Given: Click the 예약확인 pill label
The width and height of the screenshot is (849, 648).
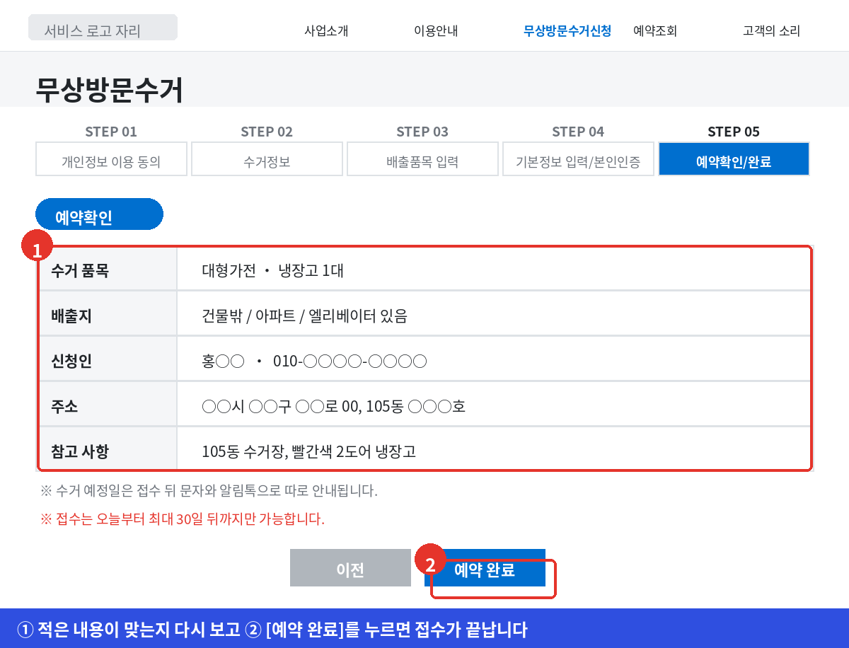Looking at the screenshot, I should (x=99, y=214).
